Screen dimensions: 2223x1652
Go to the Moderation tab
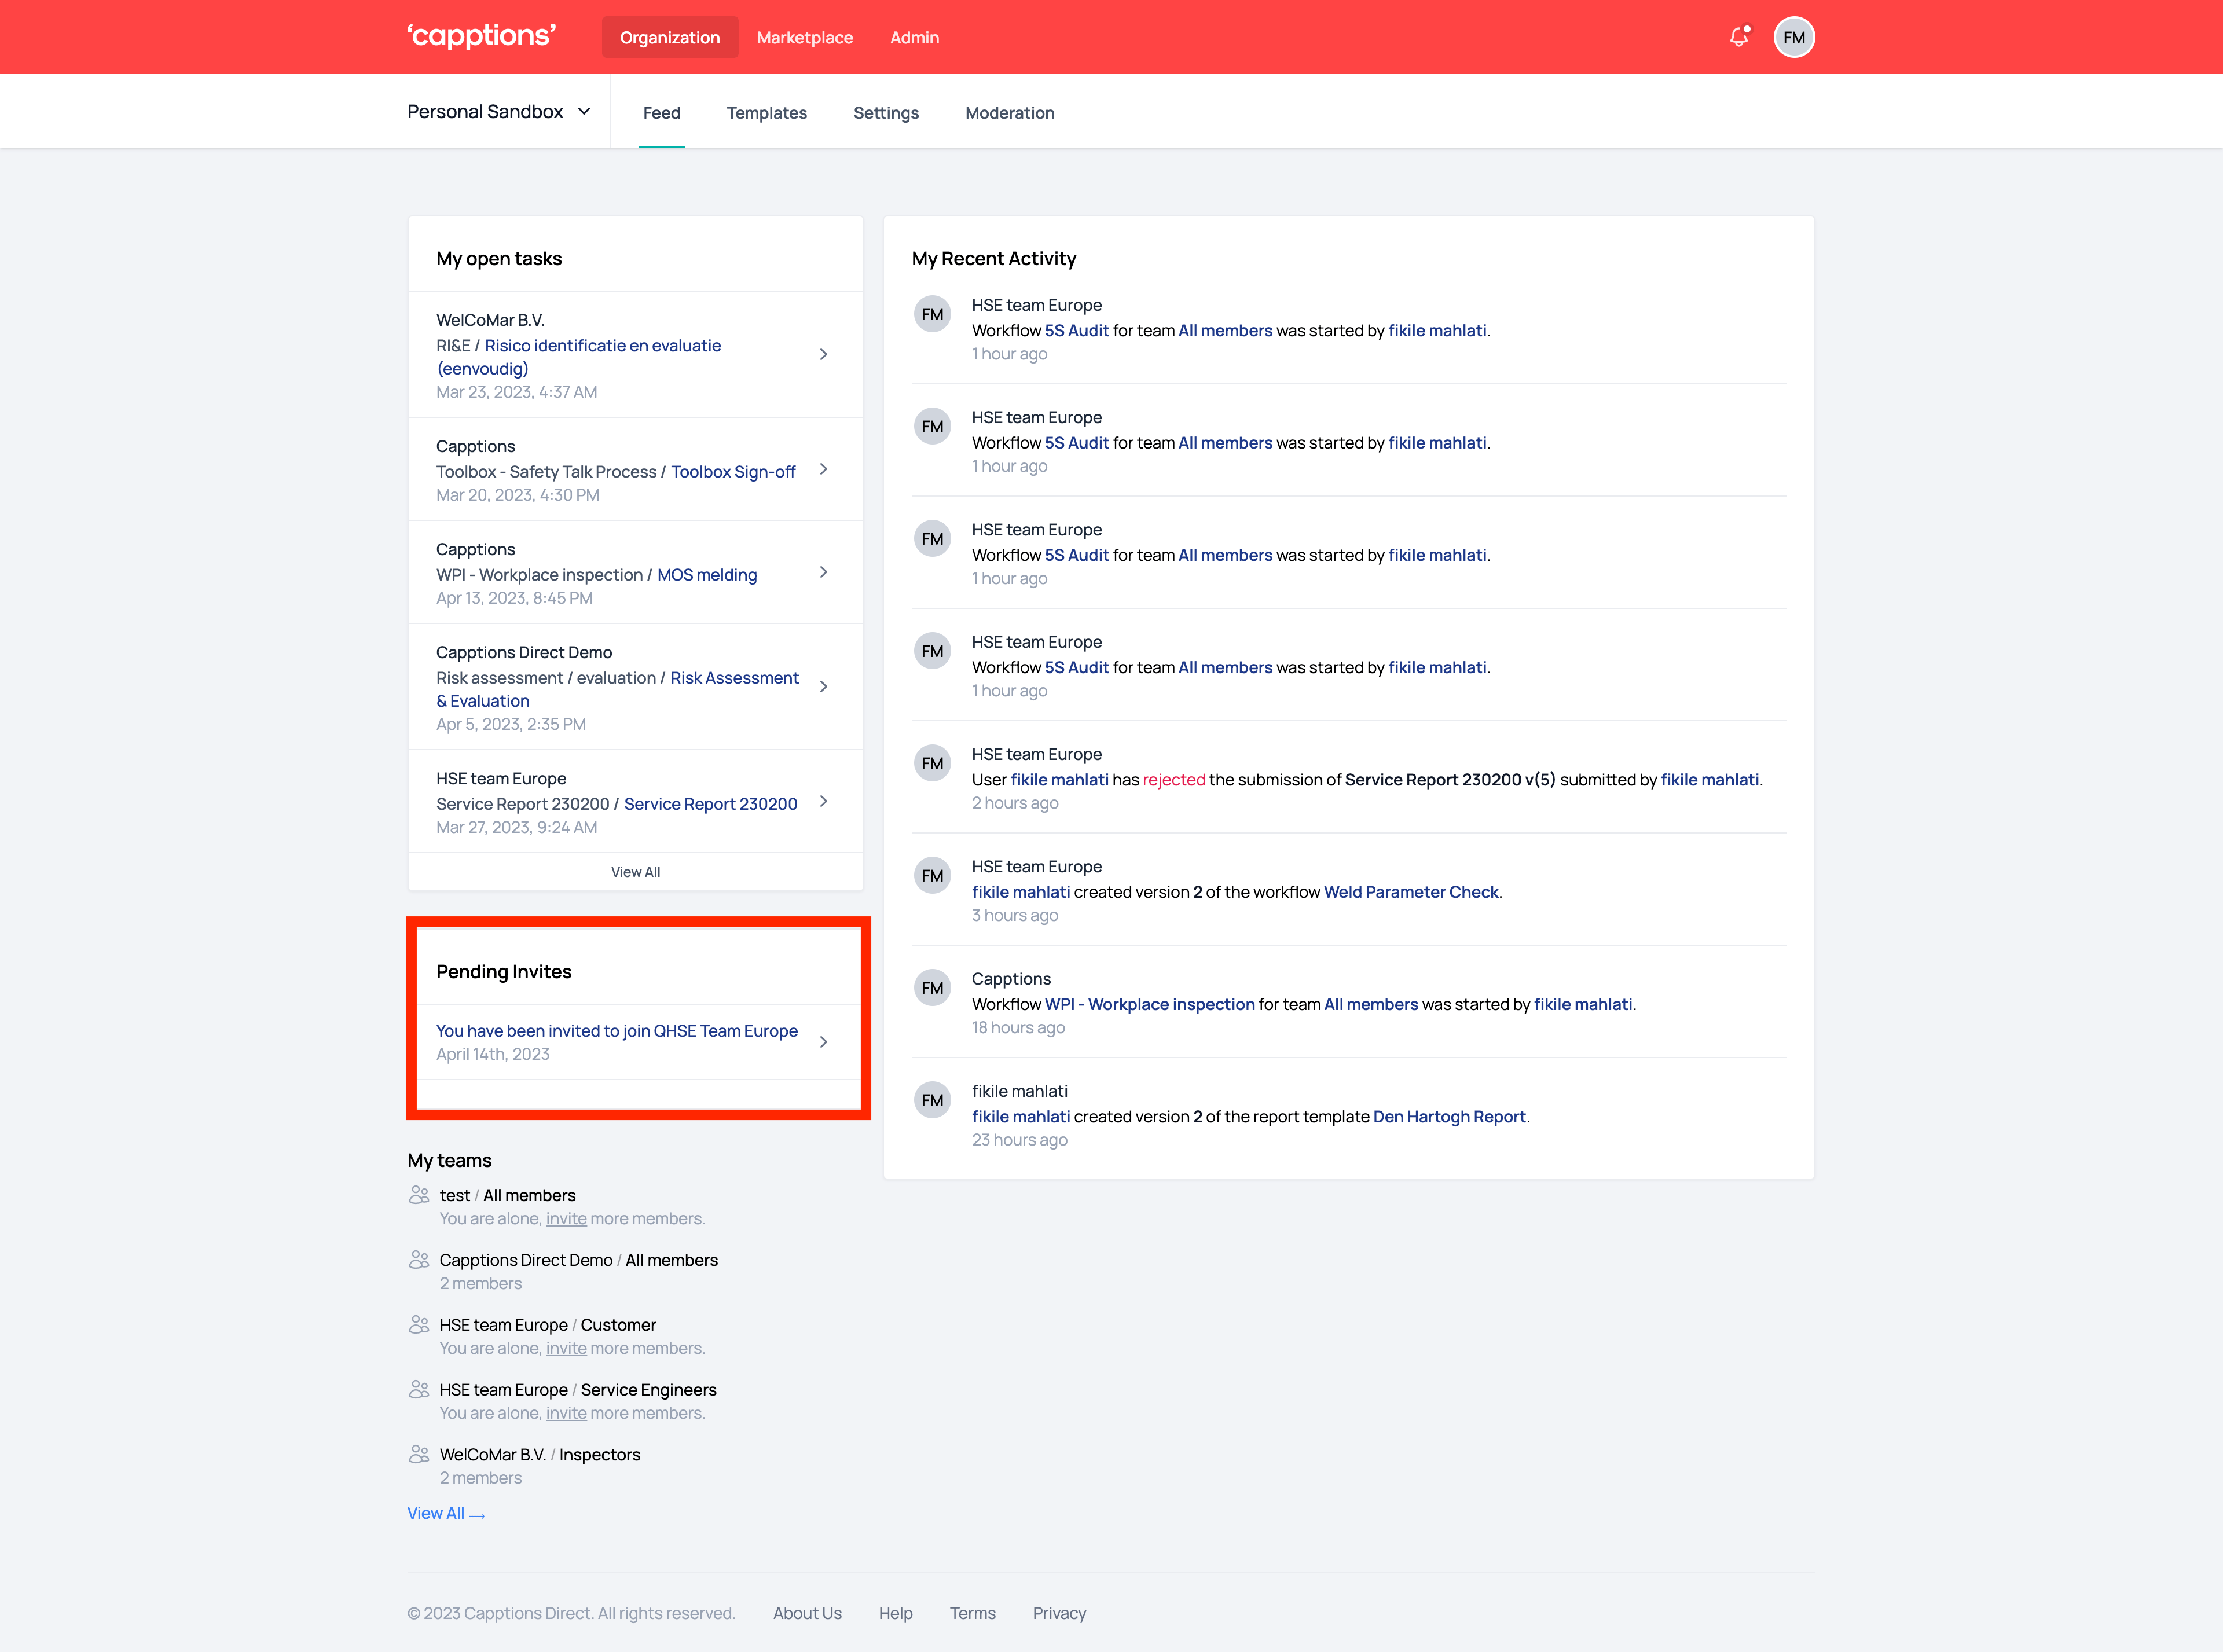[x=1009, y=113]
